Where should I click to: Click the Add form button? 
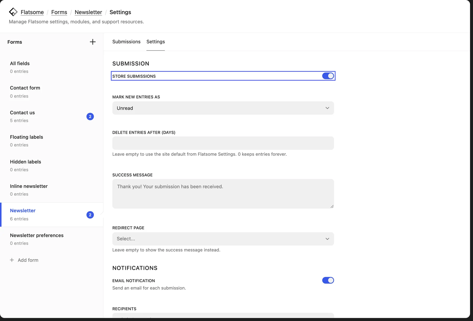[x=24, y=260]
